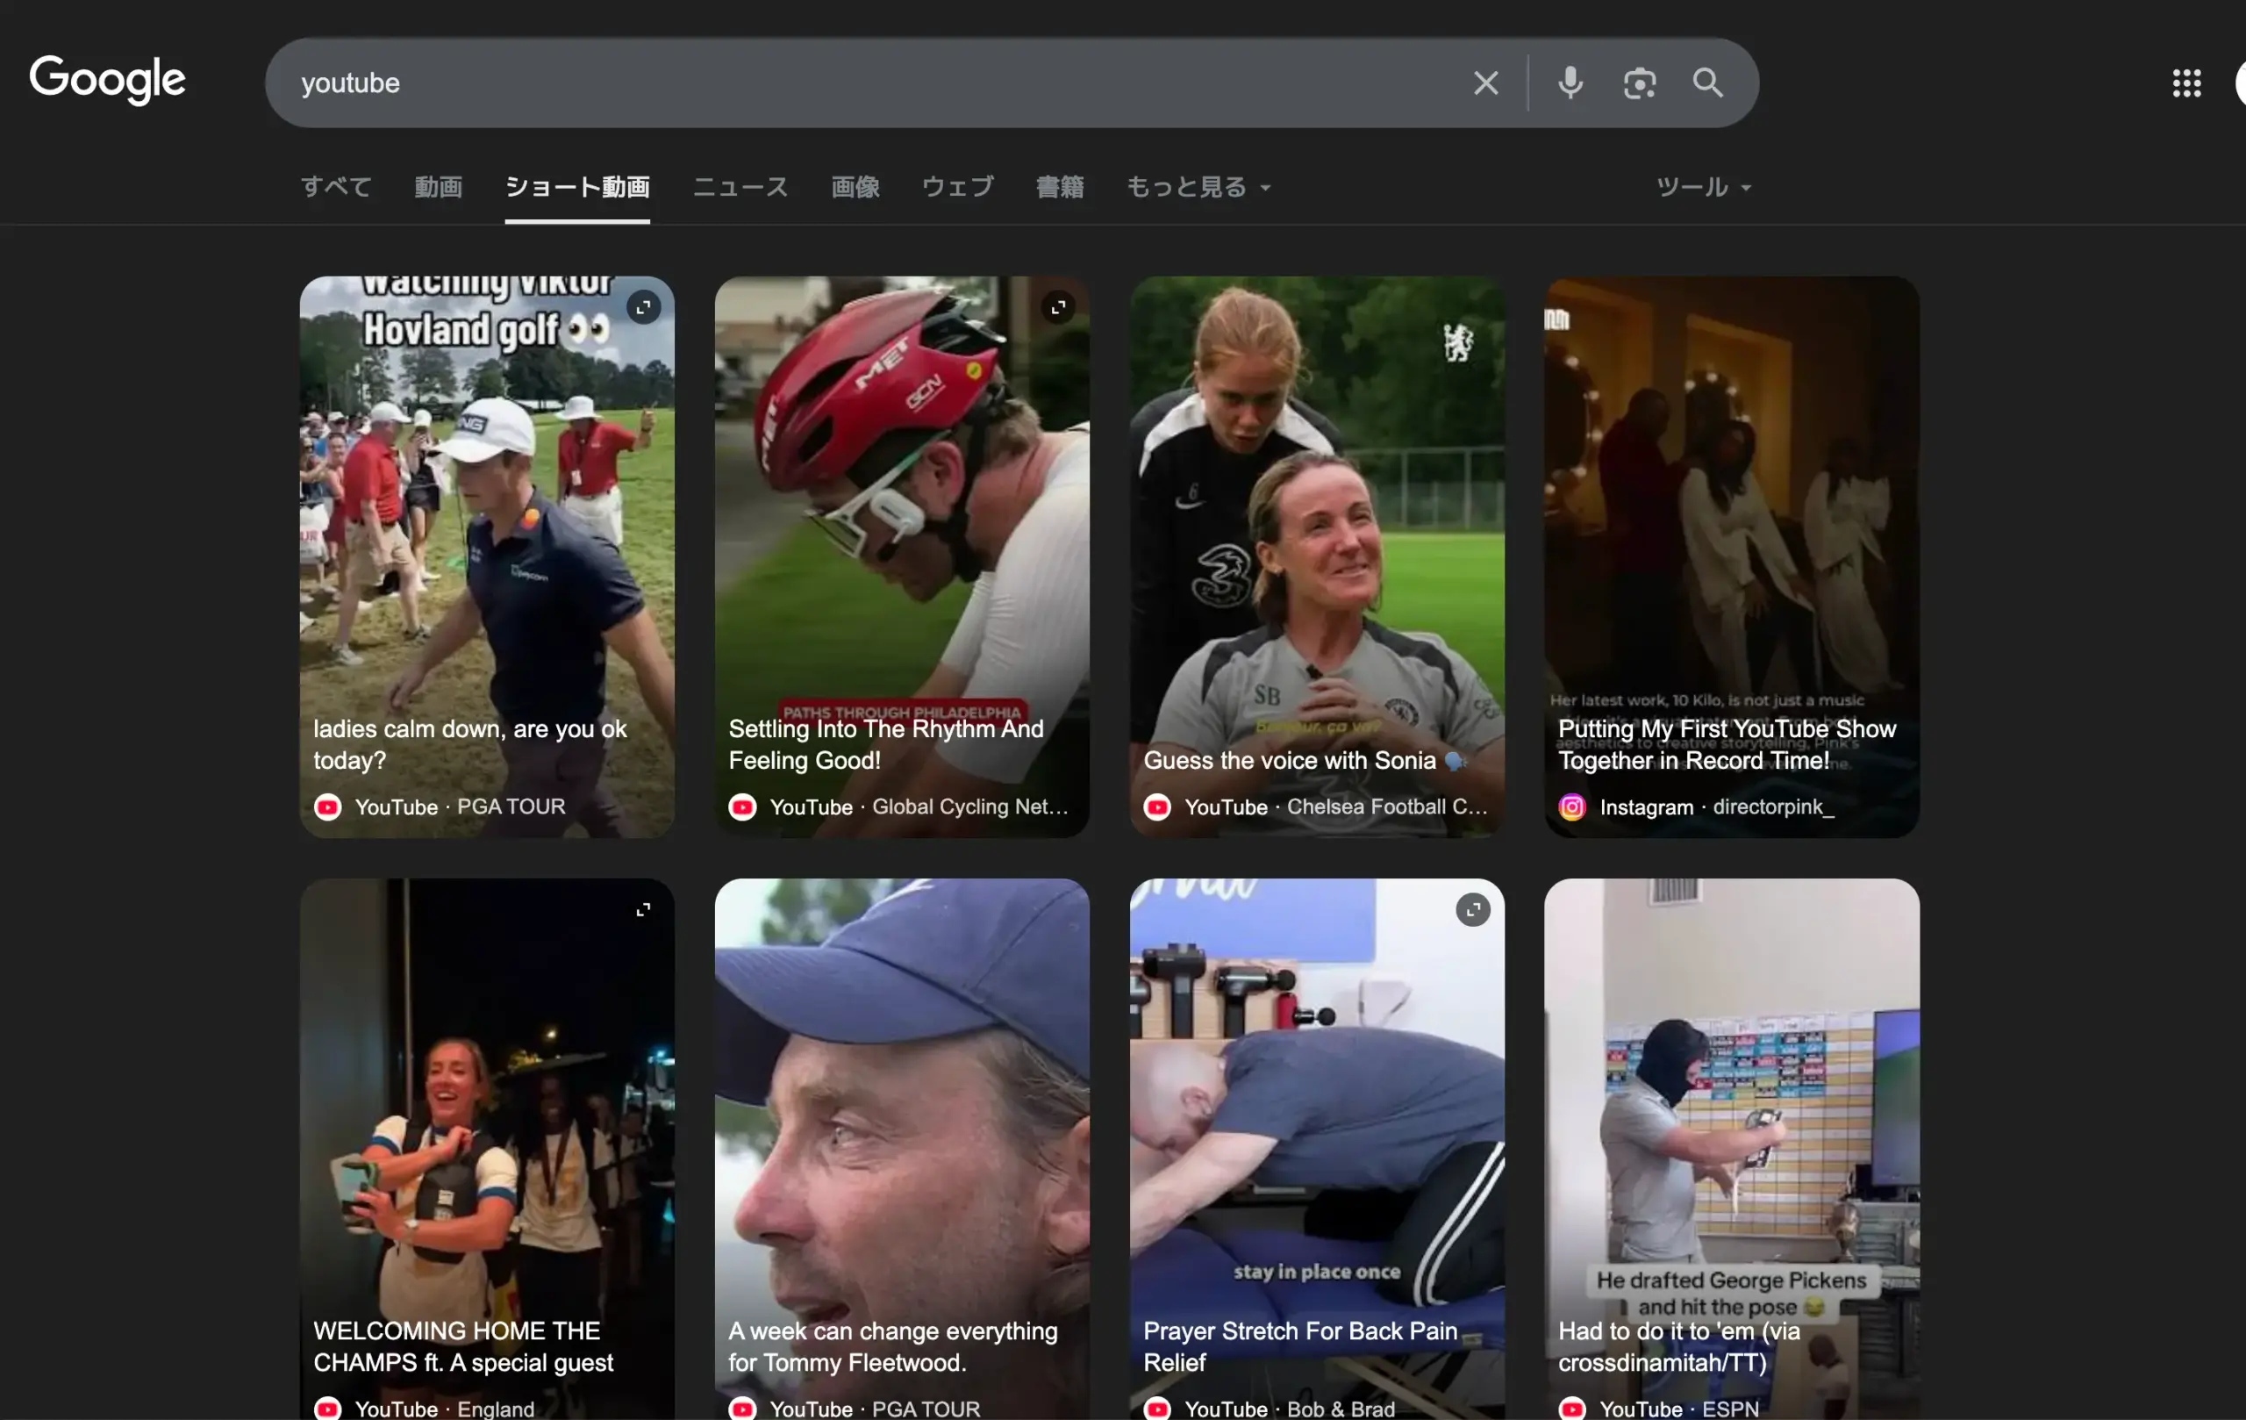The width and height of the screenshot is (2246, 1420).
Task: Switch to the すべて tab
Action: 336,187
